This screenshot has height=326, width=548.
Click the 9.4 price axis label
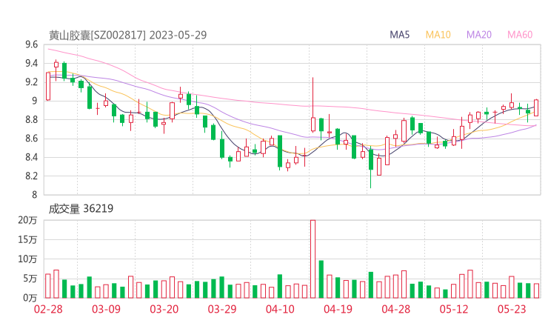(x=31, y=63)
